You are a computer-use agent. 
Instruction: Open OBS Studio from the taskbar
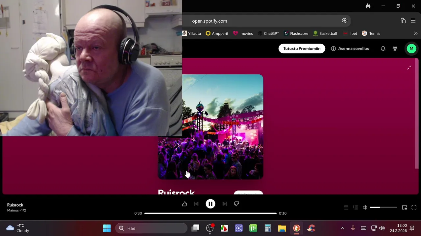click(x=210, y=228)
